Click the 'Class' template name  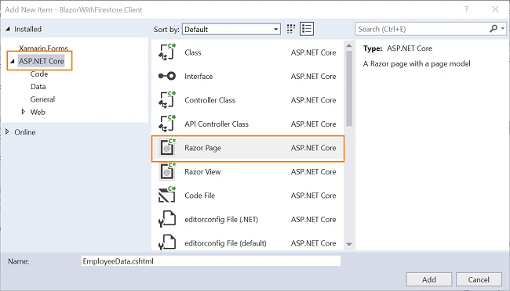(193, 52)
